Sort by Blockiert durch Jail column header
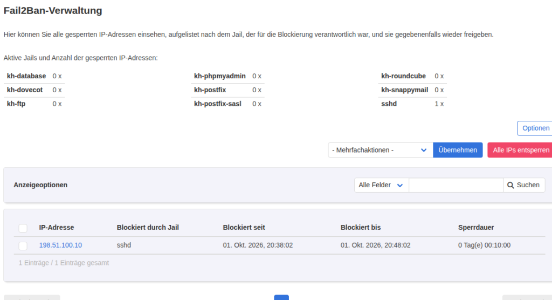The width and height of the screenshot is (552, 300). pos(148,228)
